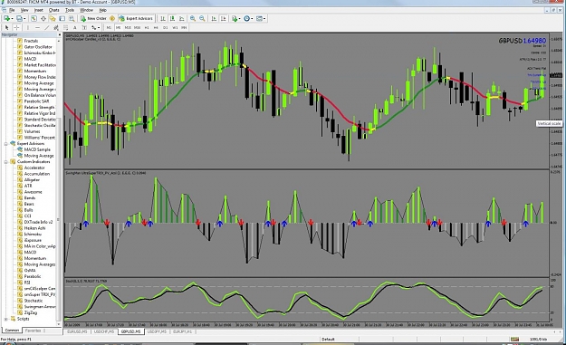The image size is (566, 345).
Task: Select the Fibonacci retracement tool
Action: tap(65, 27)
